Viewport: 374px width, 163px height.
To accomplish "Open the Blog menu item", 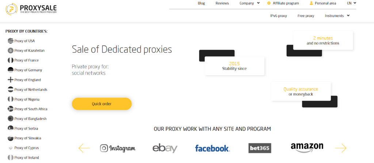I will [201, 3].
